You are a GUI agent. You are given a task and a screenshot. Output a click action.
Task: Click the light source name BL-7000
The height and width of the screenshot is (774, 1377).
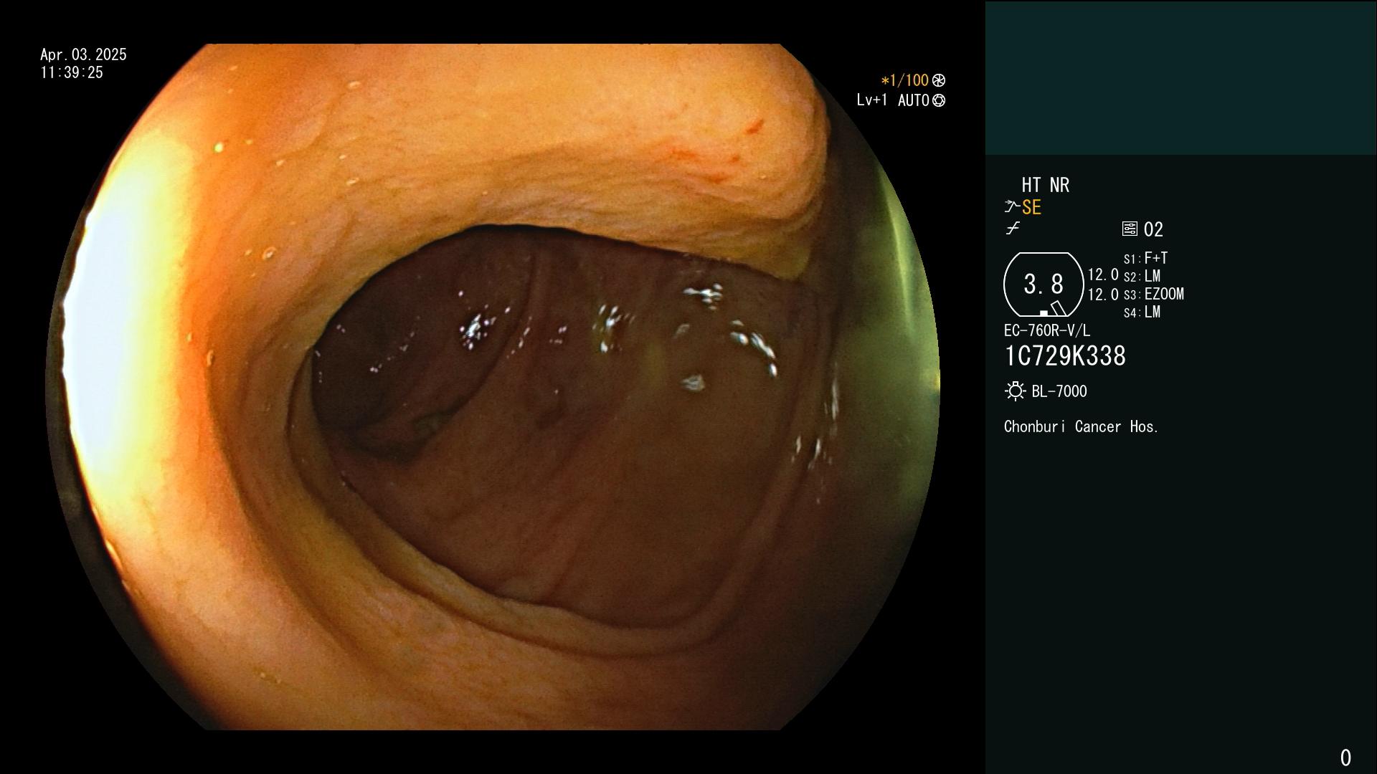(1059, 391)
